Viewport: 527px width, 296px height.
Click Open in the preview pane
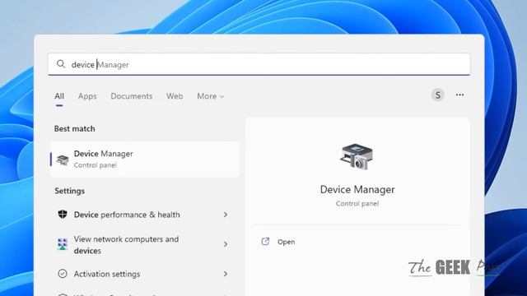286,242
